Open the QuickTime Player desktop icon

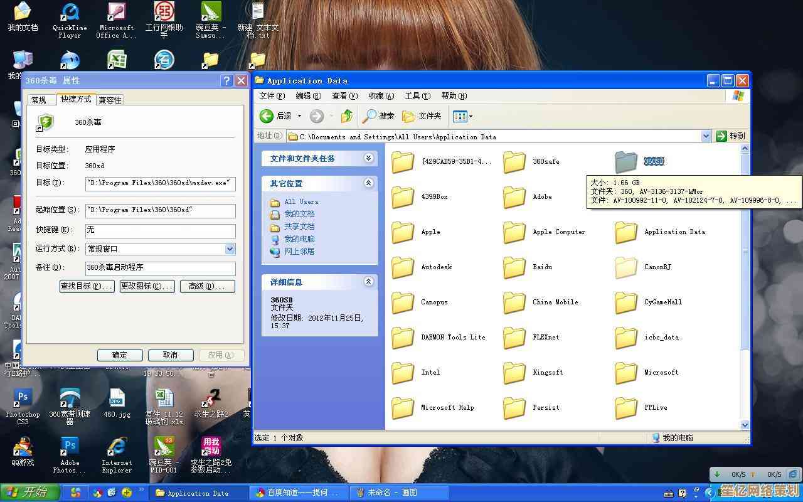click(x=70, y=13)
